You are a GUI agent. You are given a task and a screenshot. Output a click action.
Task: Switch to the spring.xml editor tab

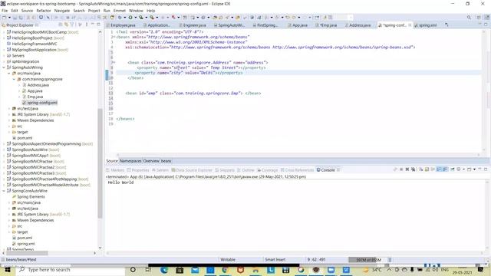coord(427,25)
